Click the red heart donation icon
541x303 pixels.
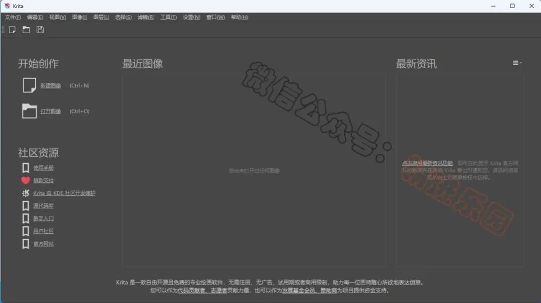(26, 180)
